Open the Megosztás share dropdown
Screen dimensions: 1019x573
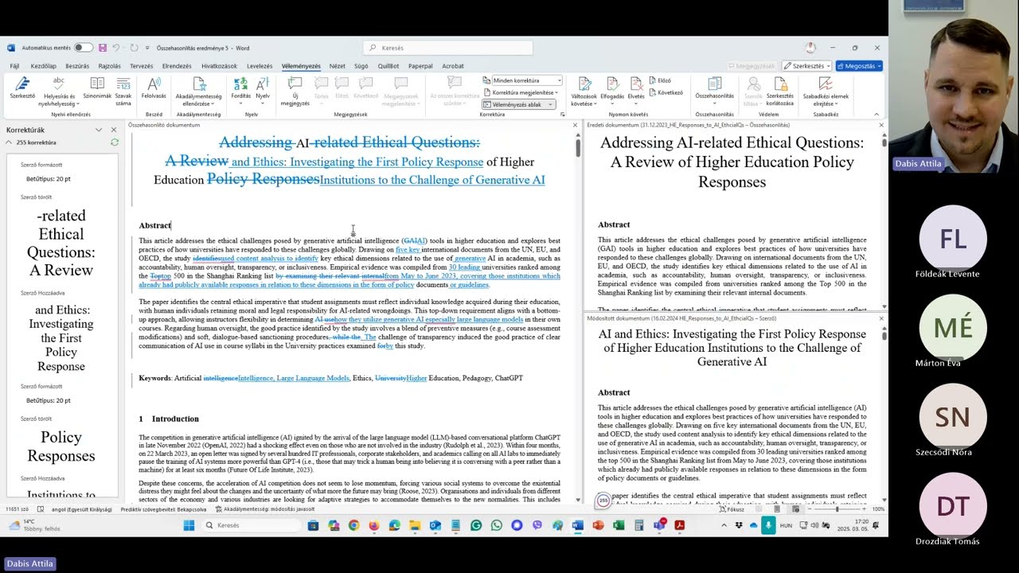click(858, 66)
